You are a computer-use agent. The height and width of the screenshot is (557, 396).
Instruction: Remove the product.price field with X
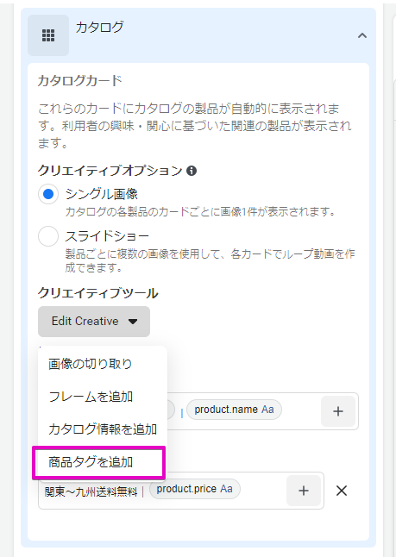(x=342, y=491)
